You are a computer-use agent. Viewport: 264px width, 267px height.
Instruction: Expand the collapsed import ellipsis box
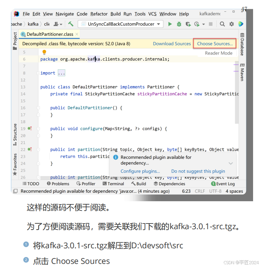point(61,73)
